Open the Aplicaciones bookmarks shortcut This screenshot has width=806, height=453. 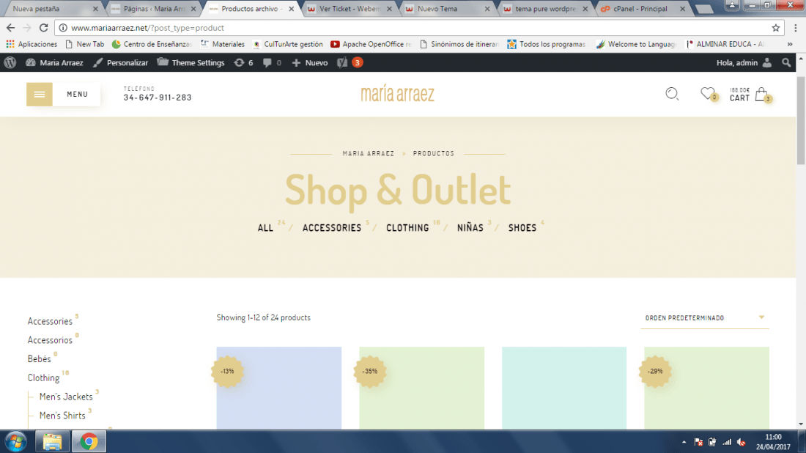[32, 44]
